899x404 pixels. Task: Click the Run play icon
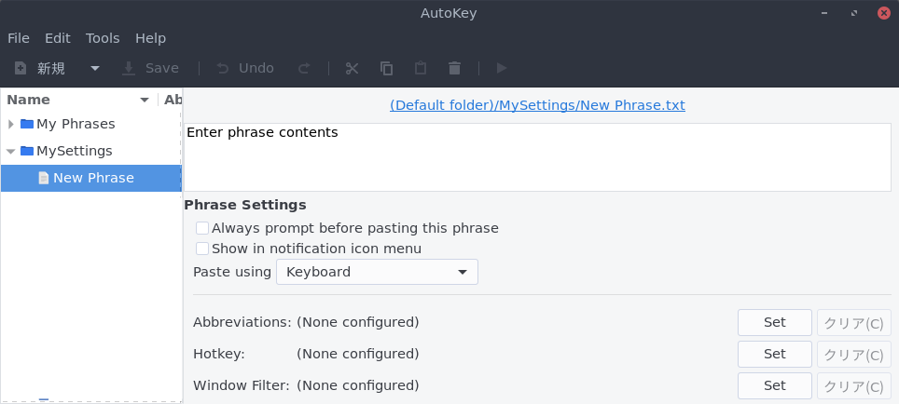coord(502,69)
